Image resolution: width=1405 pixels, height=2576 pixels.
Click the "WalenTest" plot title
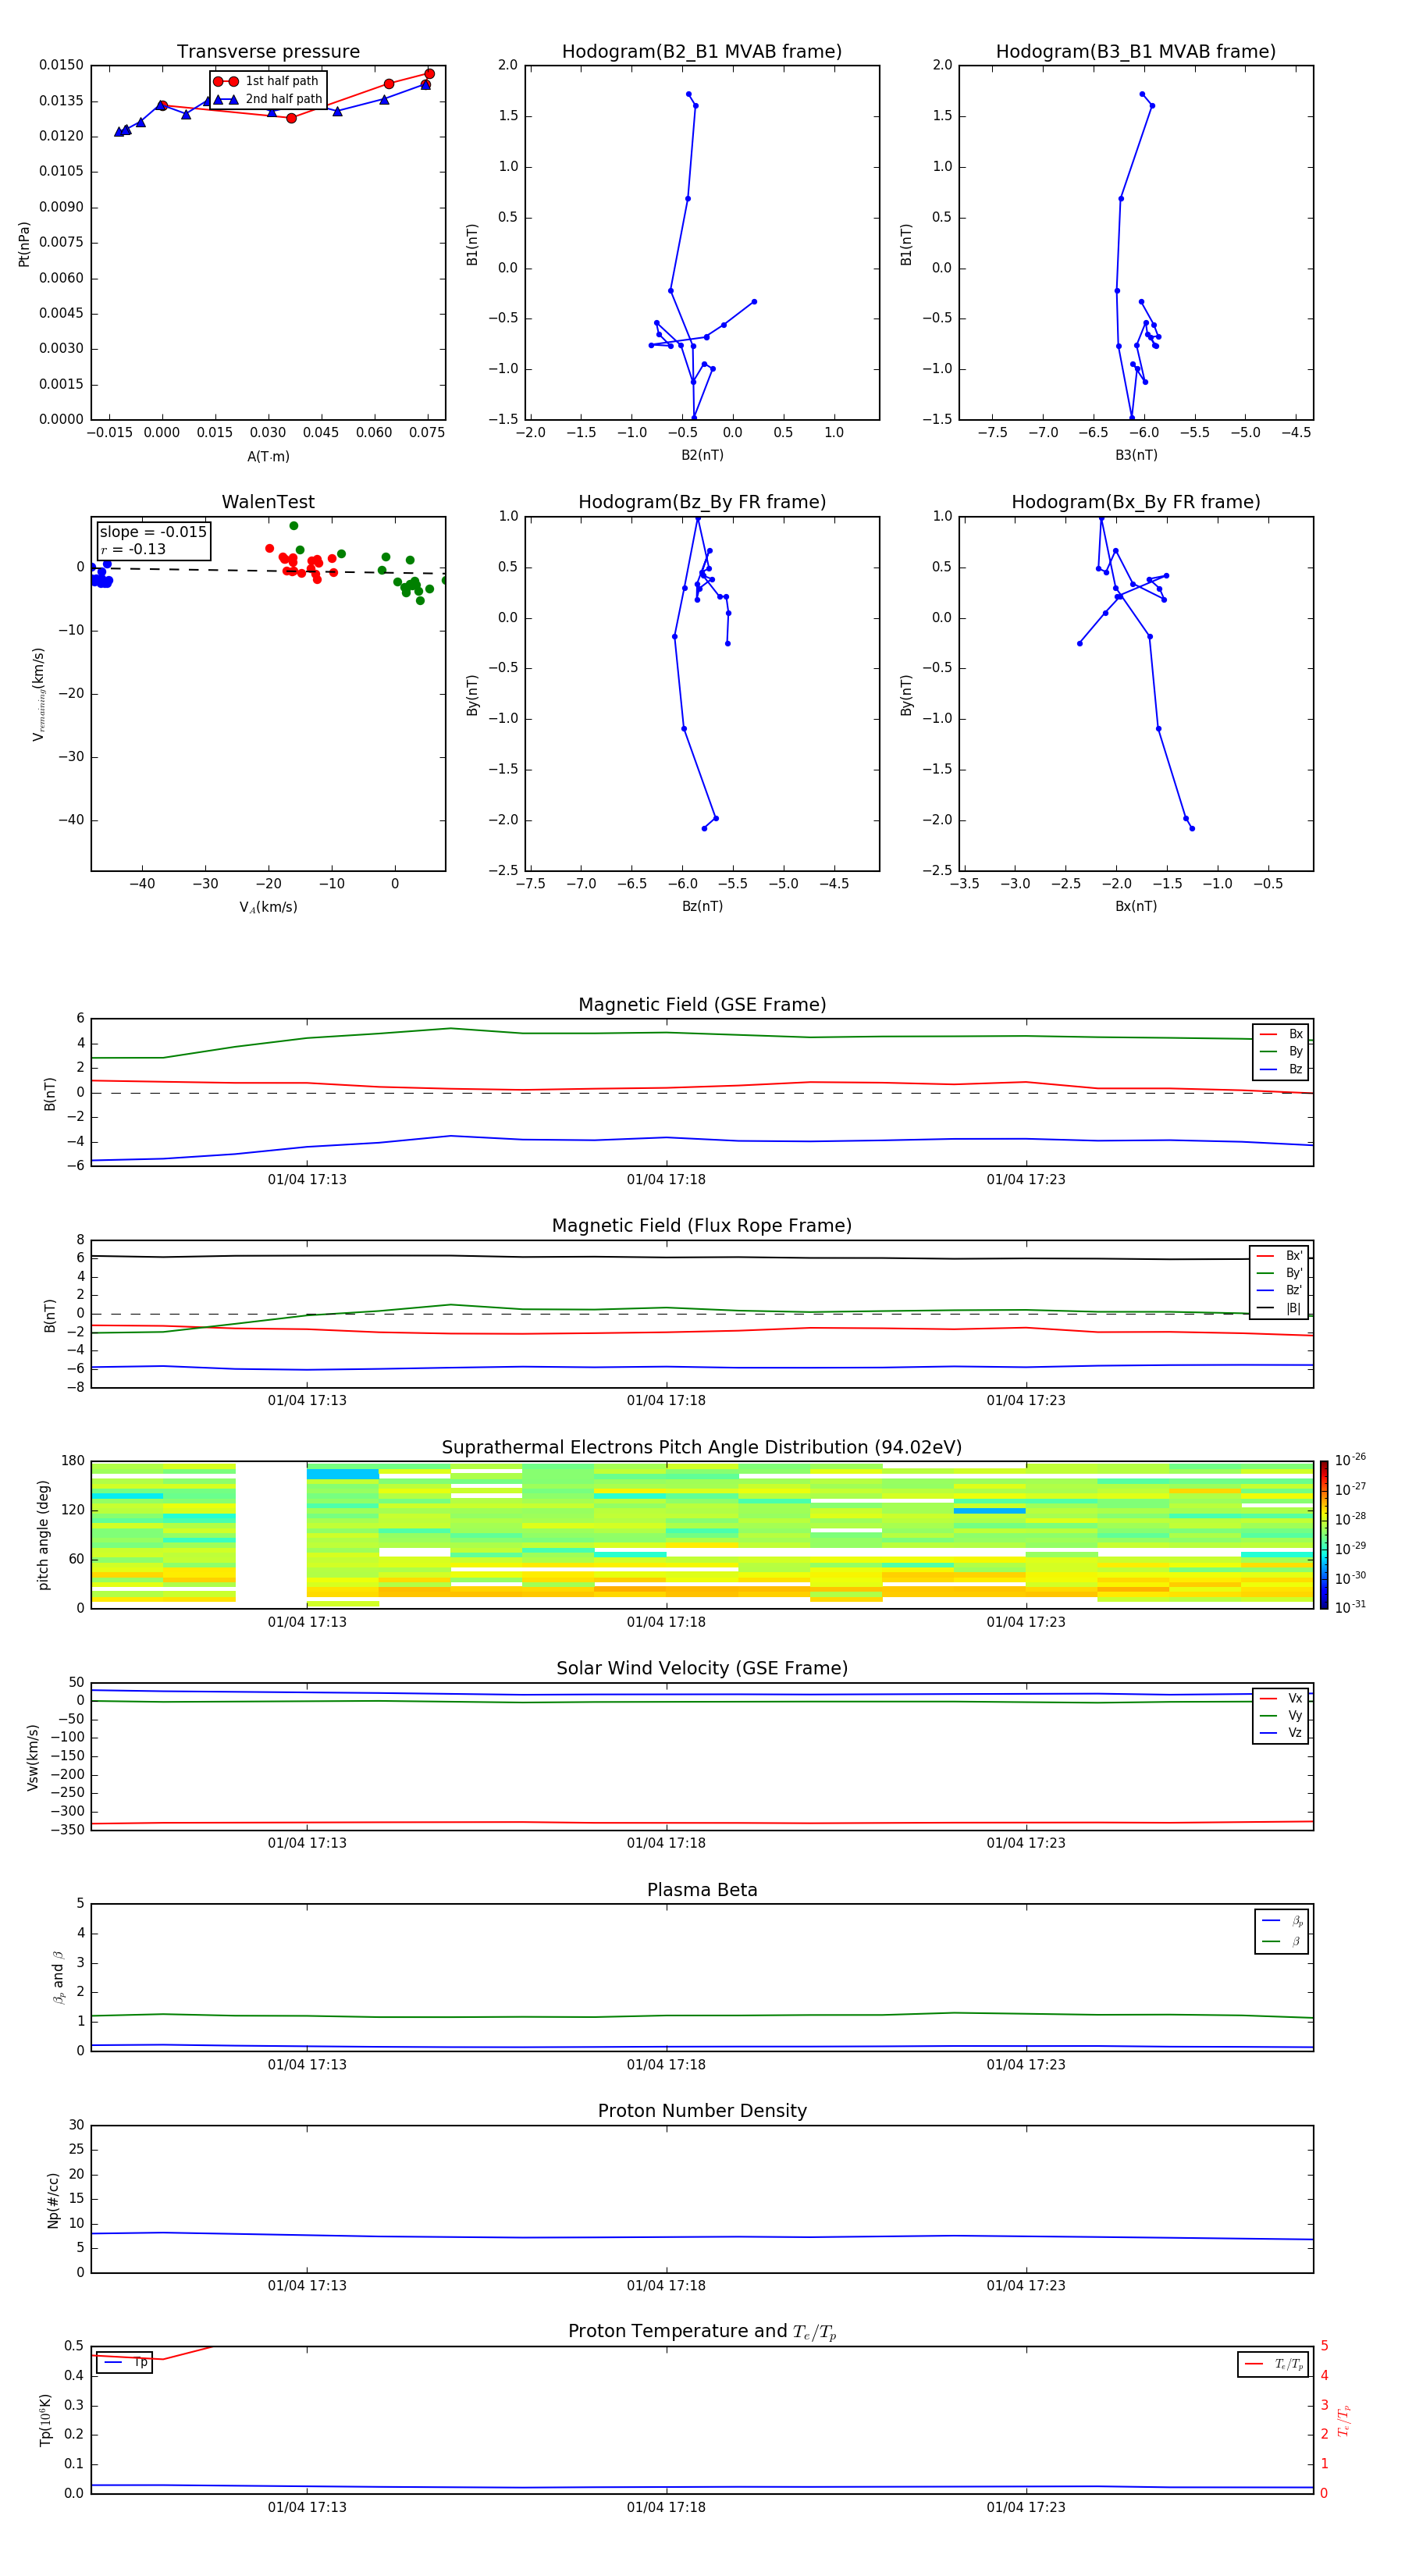tap(268, 502)
